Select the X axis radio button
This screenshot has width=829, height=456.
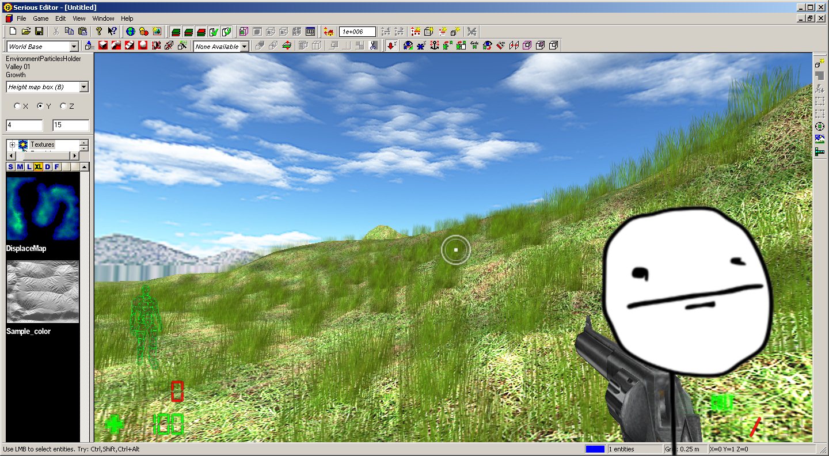click(x=17, y=107)
